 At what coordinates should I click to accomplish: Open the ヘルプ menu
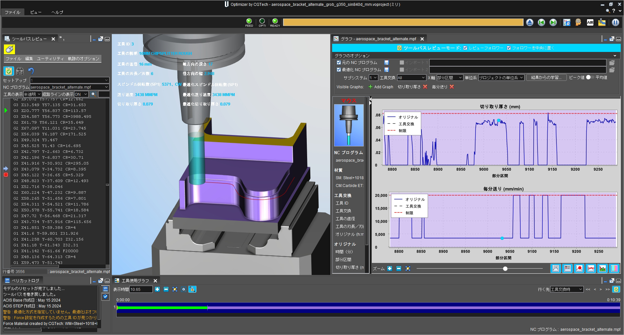(57, 12)
